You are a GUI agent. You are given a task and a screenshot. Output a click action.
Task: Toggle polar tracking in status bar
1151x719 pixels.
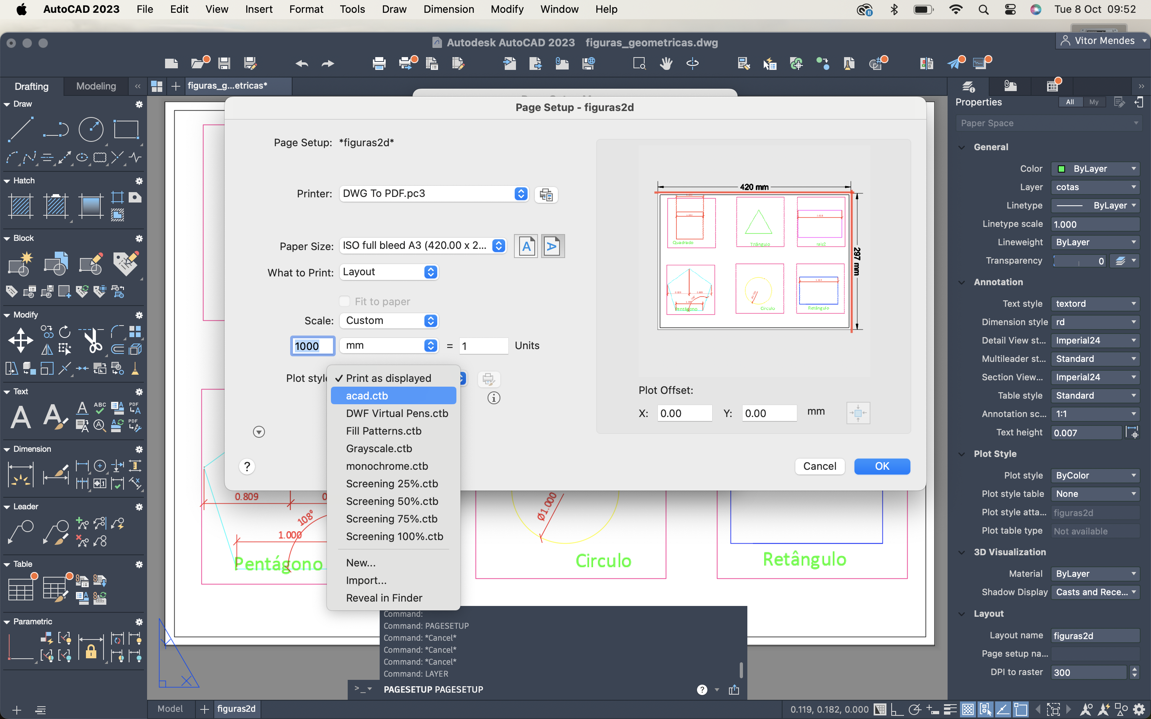(915, 709)
